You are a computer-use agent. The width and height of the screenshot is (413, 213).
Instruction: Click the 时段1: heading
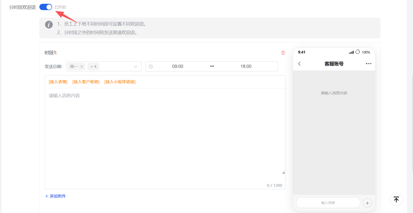[51, 53]
